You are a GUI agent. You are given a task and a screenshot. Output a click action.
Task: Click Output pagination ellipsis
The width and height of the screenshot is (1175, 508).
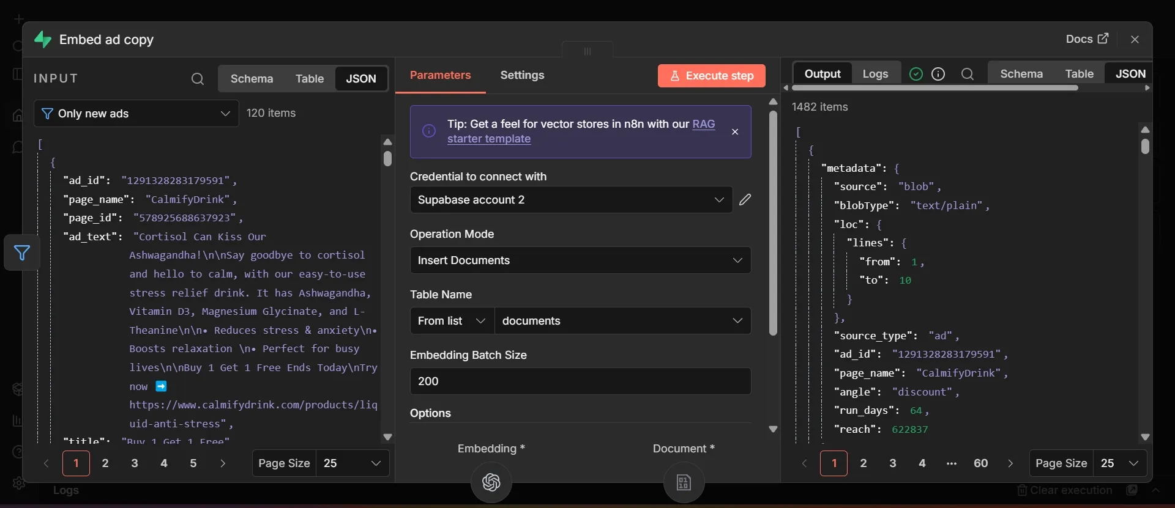[952, 463]
